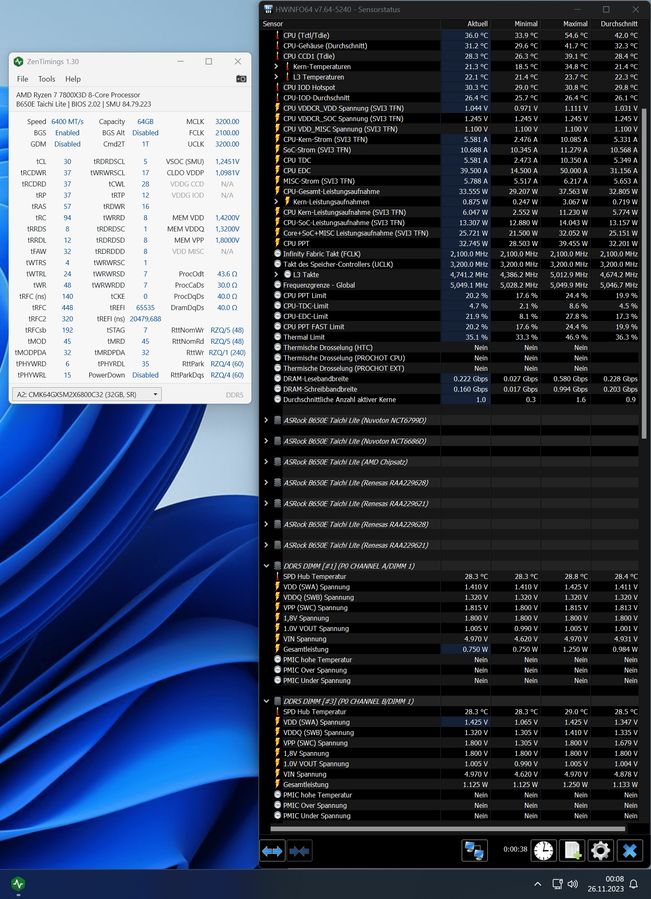
Task: Click the VSOC (SMU) value 1,2451V
Action: pyautogui.click(x=227, y=161)
